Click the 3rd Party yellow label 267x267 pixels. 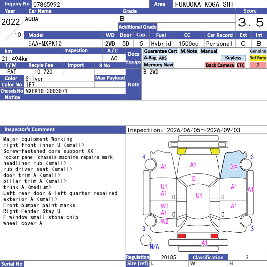(258, 58)
